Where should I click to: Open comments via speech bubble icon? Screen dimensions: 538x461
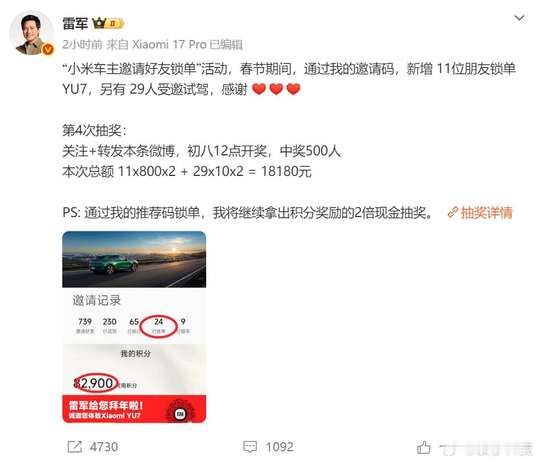250,447
